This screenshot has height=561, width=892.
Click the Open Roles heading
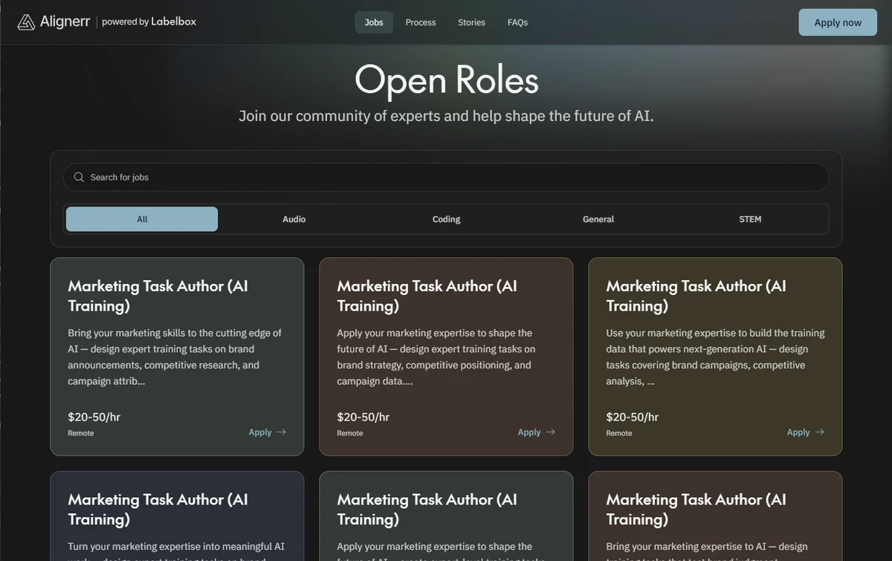point(446,79)
